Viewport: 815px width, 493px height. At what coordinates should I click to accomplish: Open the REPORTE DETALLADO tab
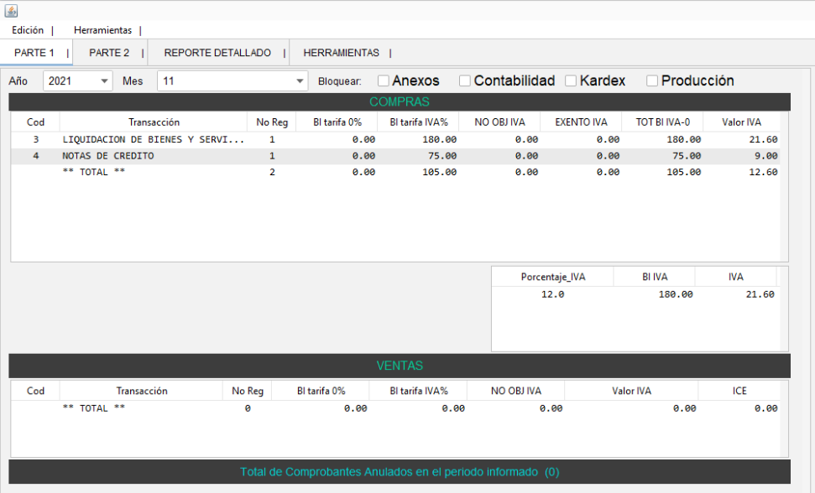click(x=217, y=53)
